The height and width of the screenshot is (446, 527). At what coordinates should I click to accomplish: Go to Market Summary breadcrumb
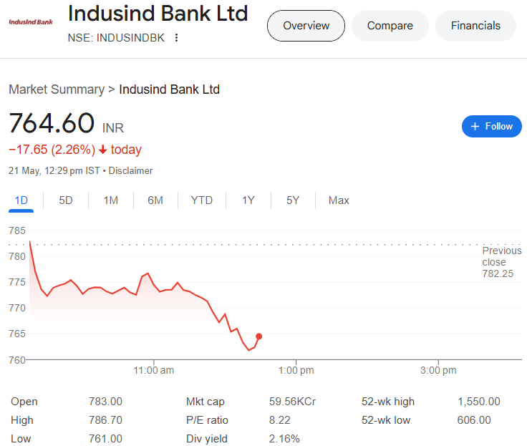coord(57,89)
